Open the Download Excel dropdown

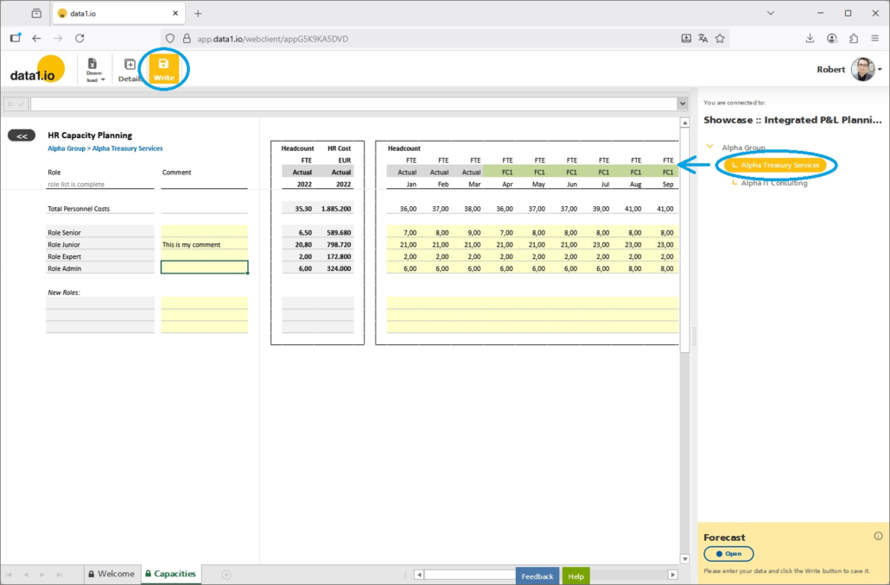click(94, 69)
